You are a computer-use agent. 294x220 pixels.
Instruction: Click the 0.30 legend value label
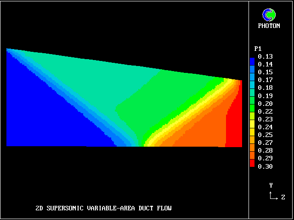coord(265,166)
